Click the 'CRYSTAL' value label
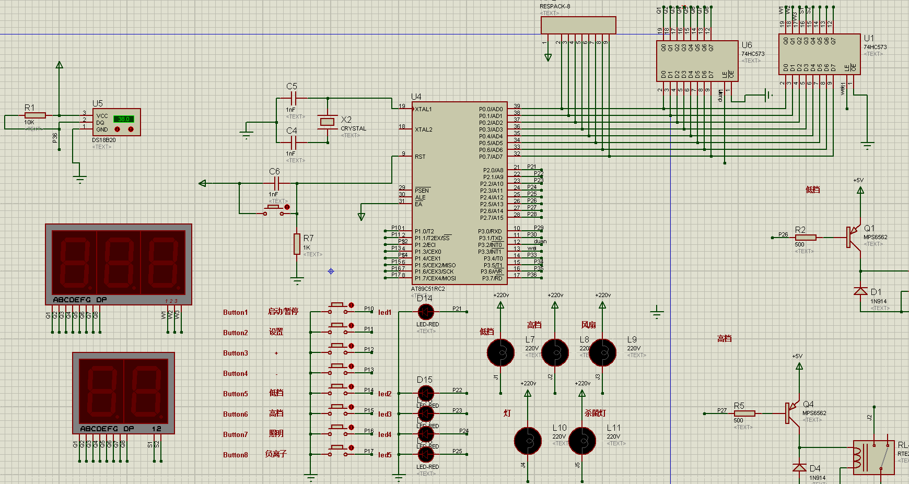The image size is (909, 484). pos(353,128)
